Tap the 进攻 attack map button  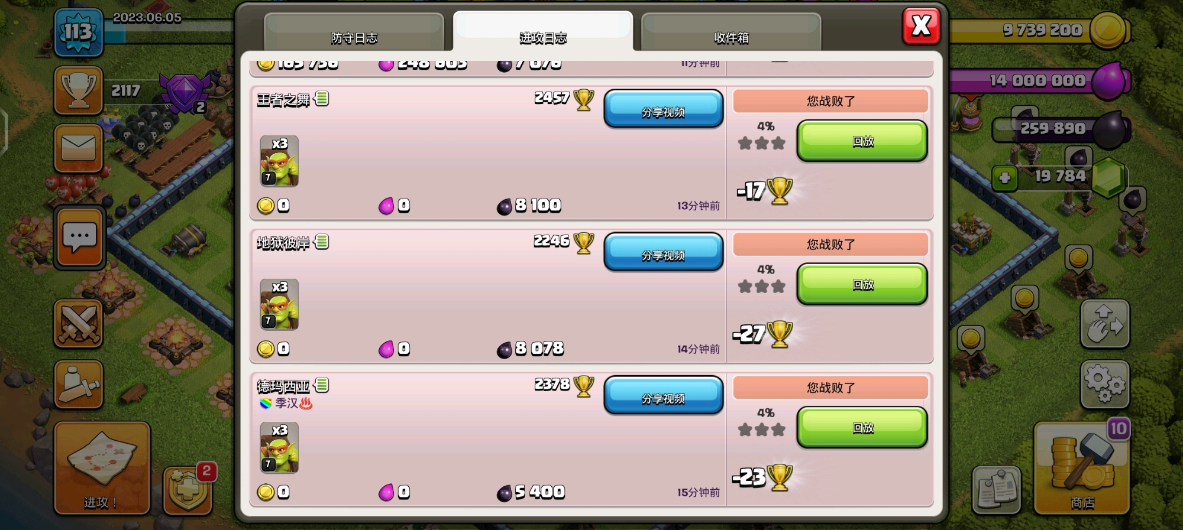102,468
